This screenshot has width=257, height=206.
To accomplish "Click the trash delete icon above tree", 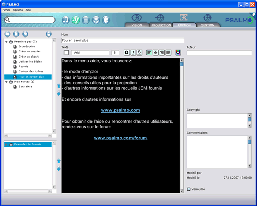I will pyautogui.click(x=49, y=34).
